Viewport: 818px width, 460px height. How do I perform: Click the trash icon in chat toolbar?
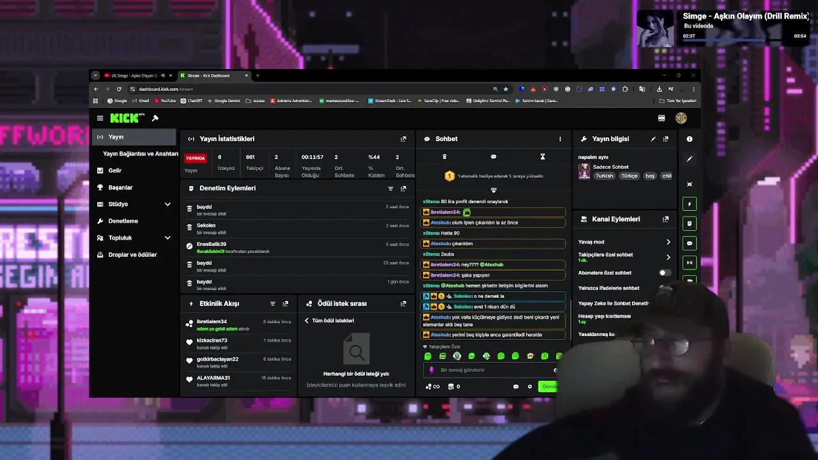click(444, 157)
